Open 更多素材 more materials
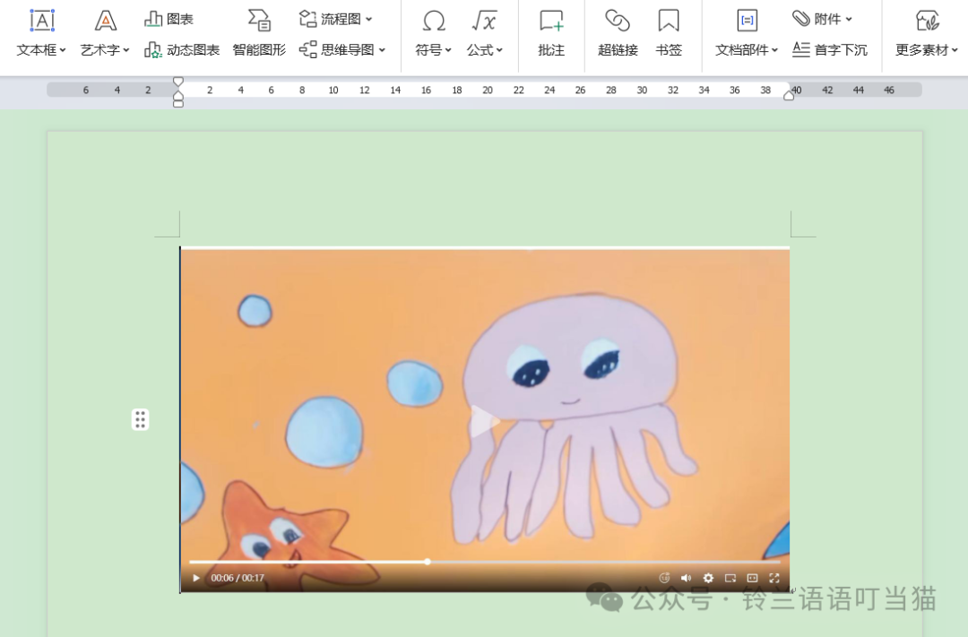The width and height of the screenshot is (968, 637). pyautogui.click(x=927, y=33)
